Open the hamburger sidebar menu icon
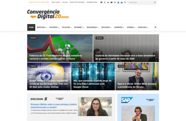Screen dimensions: 186x121 [x=155, y=27]
